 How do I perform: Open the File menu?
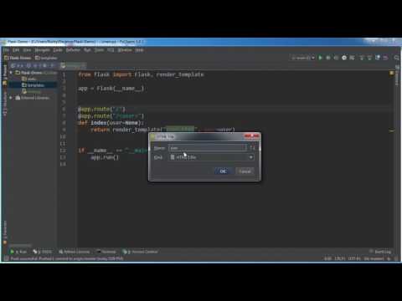pos(6,50)
